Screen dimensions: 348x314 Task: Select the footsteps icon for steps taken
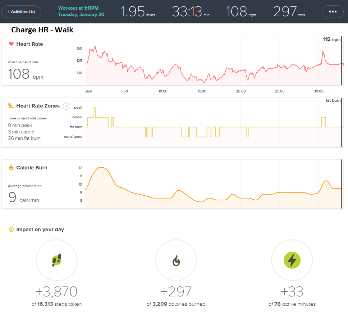(x=56, y=260)
